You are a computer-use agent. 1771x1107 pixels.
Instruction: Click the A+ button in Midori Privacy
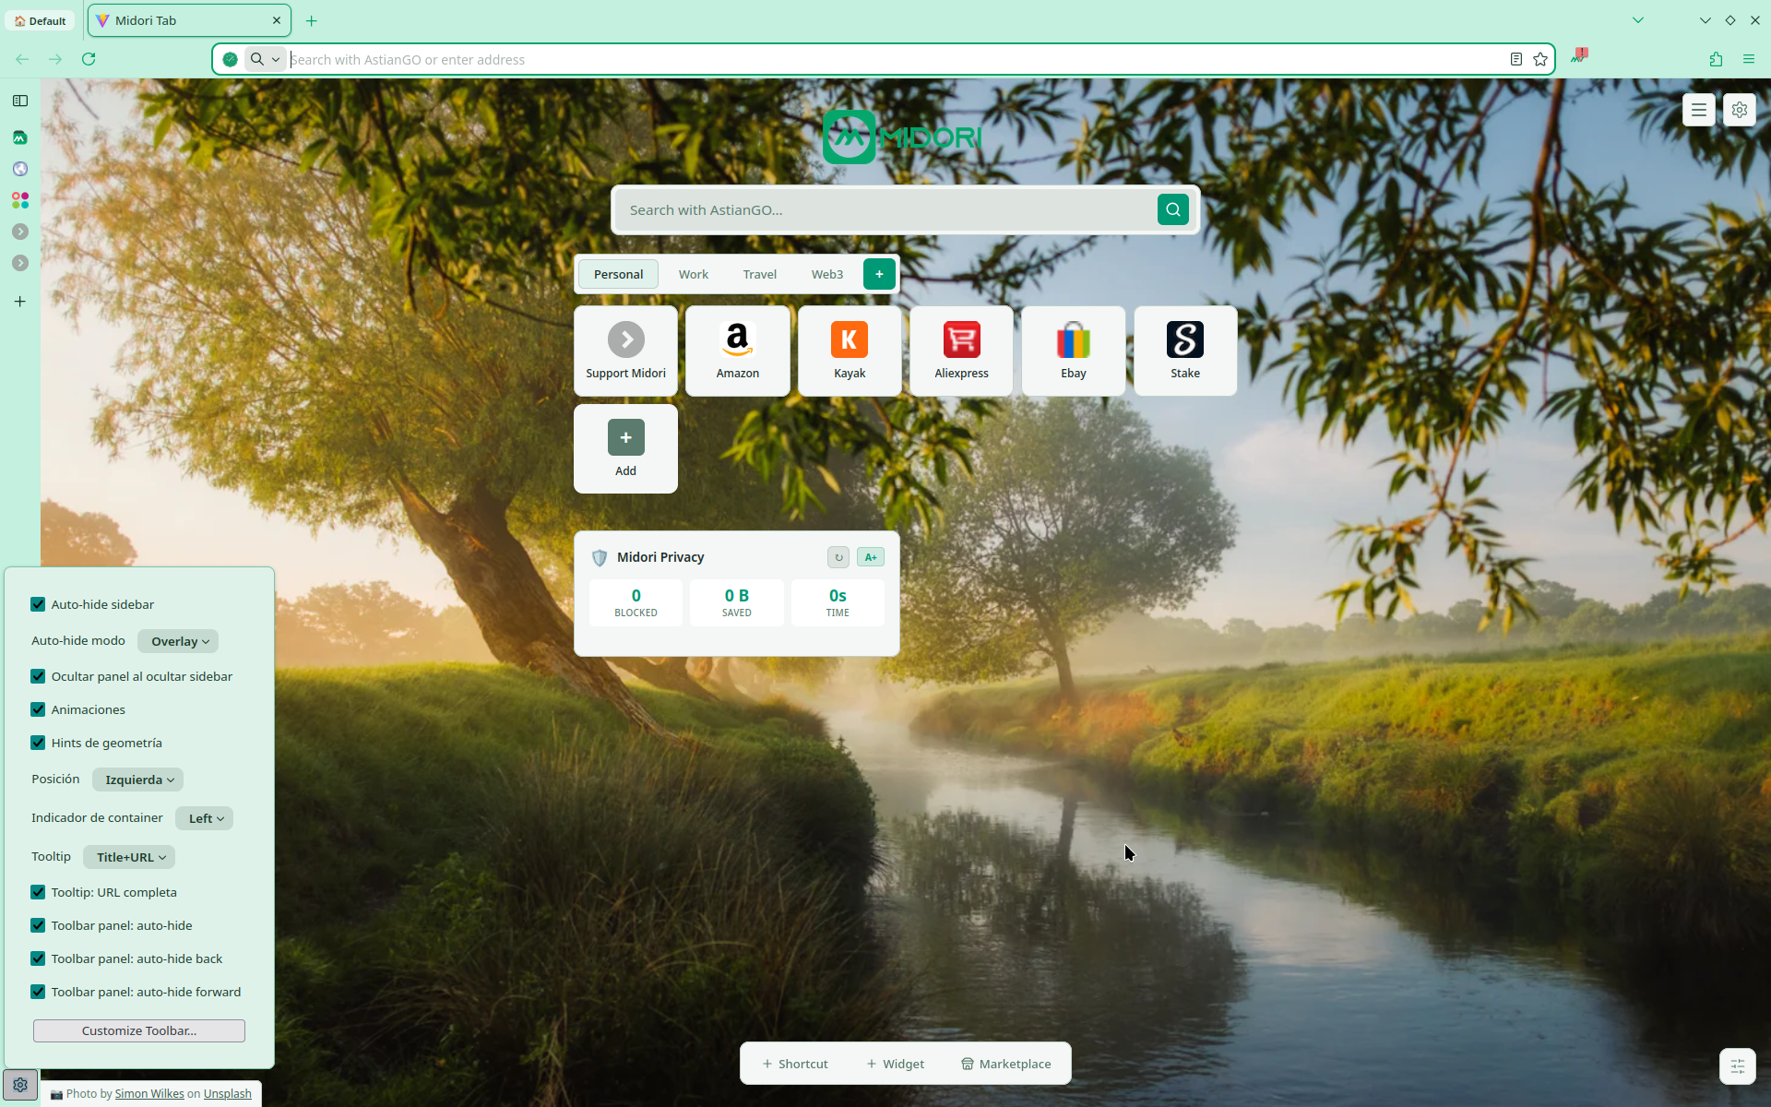[x=871, y=557]
